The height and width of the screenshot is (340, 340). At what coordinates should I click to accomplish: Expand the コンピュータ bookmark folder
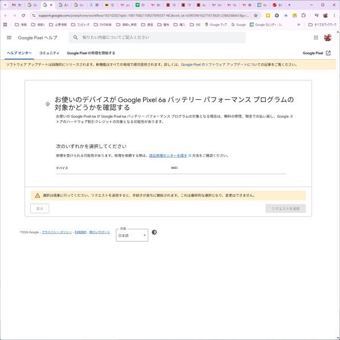pos(80,25)
